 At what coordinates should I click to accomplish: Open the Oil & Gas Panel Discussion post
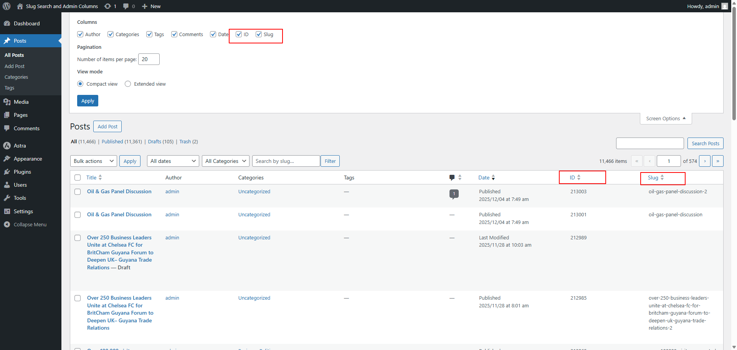119,191
